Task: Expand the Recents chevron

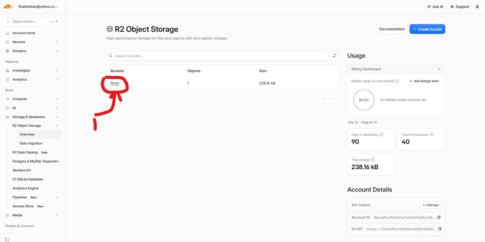Action: click(x=57, y=42)
